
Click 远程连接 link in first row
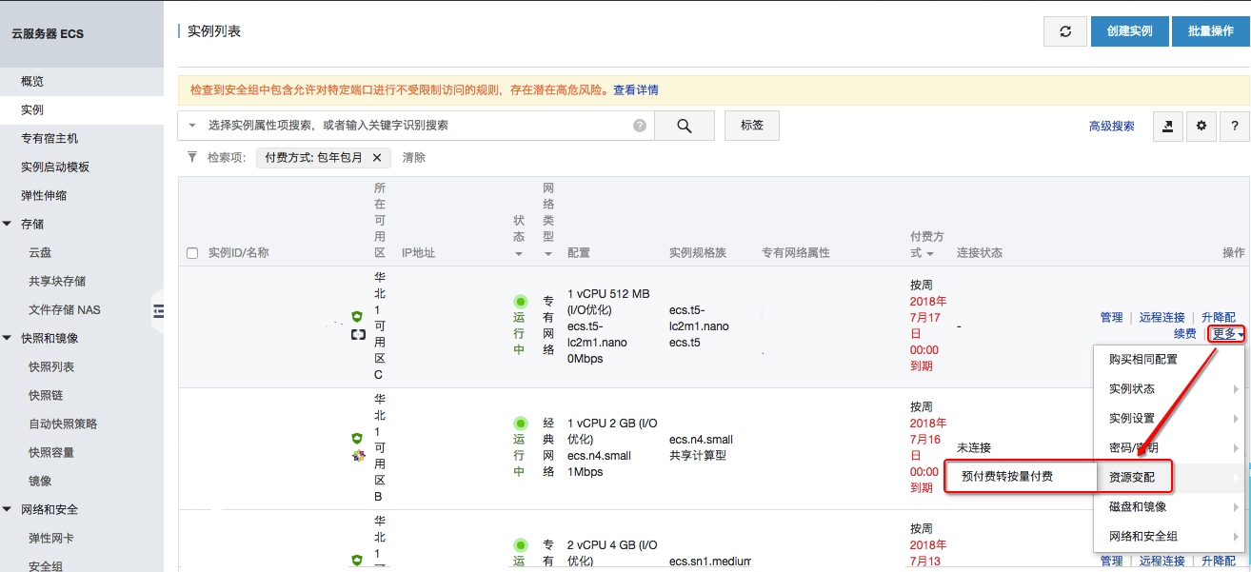click(x=1162, y=318)
